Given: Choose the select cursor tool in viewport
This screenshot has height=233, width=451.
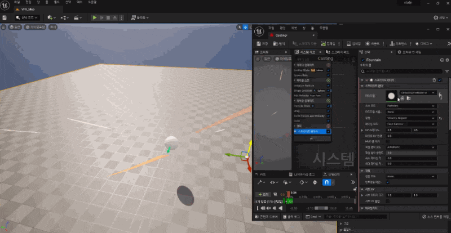Looking at the screenshot, I should point(239,27).
